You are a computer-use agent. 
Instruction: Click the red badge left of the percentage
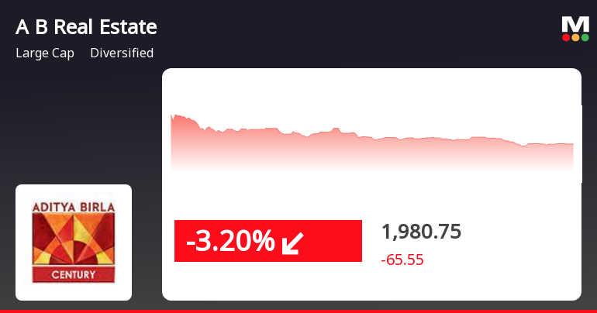pyautogui.click(x=180, y=242)
